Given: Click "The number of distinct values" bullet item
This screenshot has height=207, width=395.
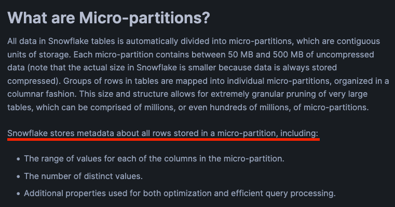Looking at the screenshot, I should [x=83, y=176].
